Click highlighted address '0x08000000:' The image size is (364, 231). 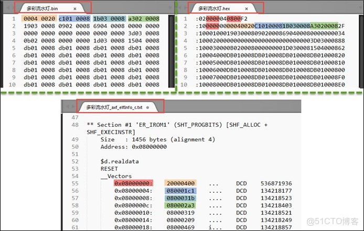click(133, 183)
